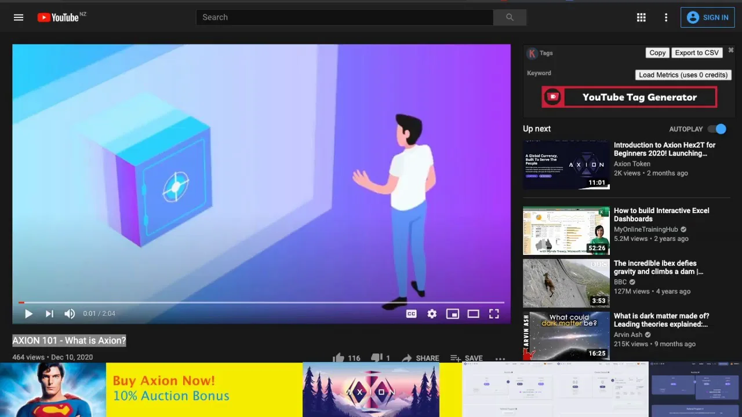Click Export to CSV button
Image resolution: width=742 pixels, height=417 pixels.
pos(697,53)
